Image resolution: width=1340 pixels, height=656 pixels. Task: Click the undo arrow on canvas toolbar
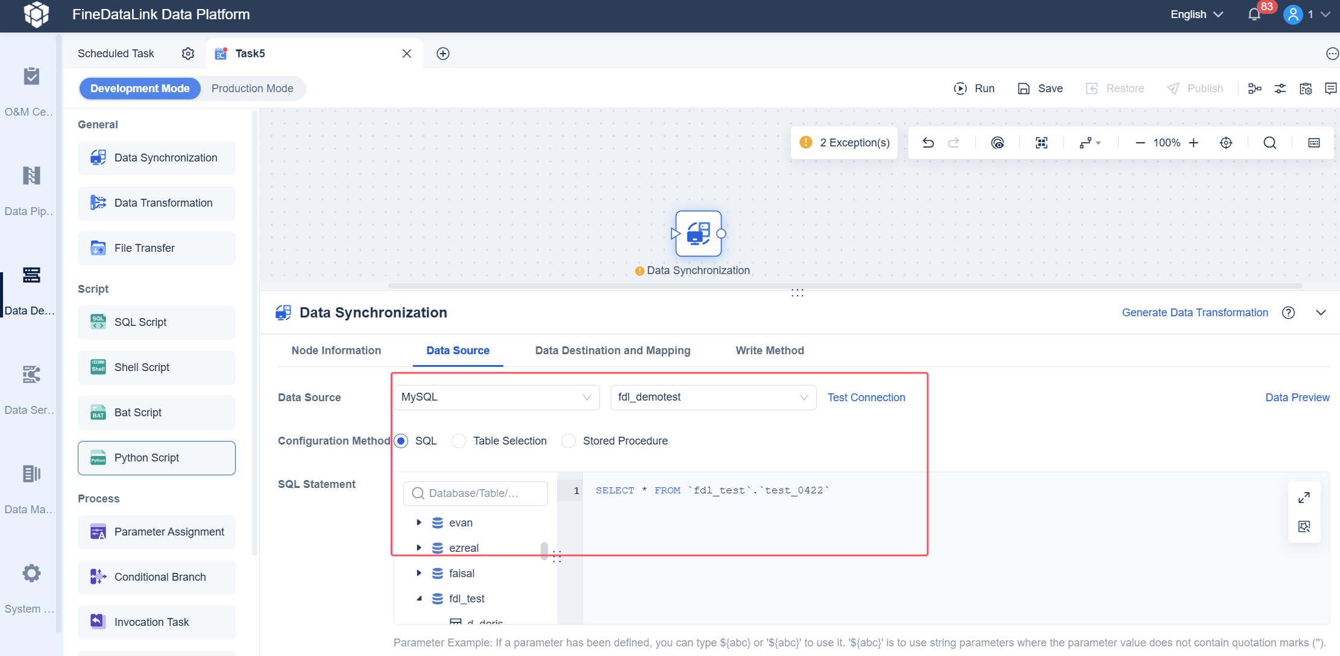928,143
